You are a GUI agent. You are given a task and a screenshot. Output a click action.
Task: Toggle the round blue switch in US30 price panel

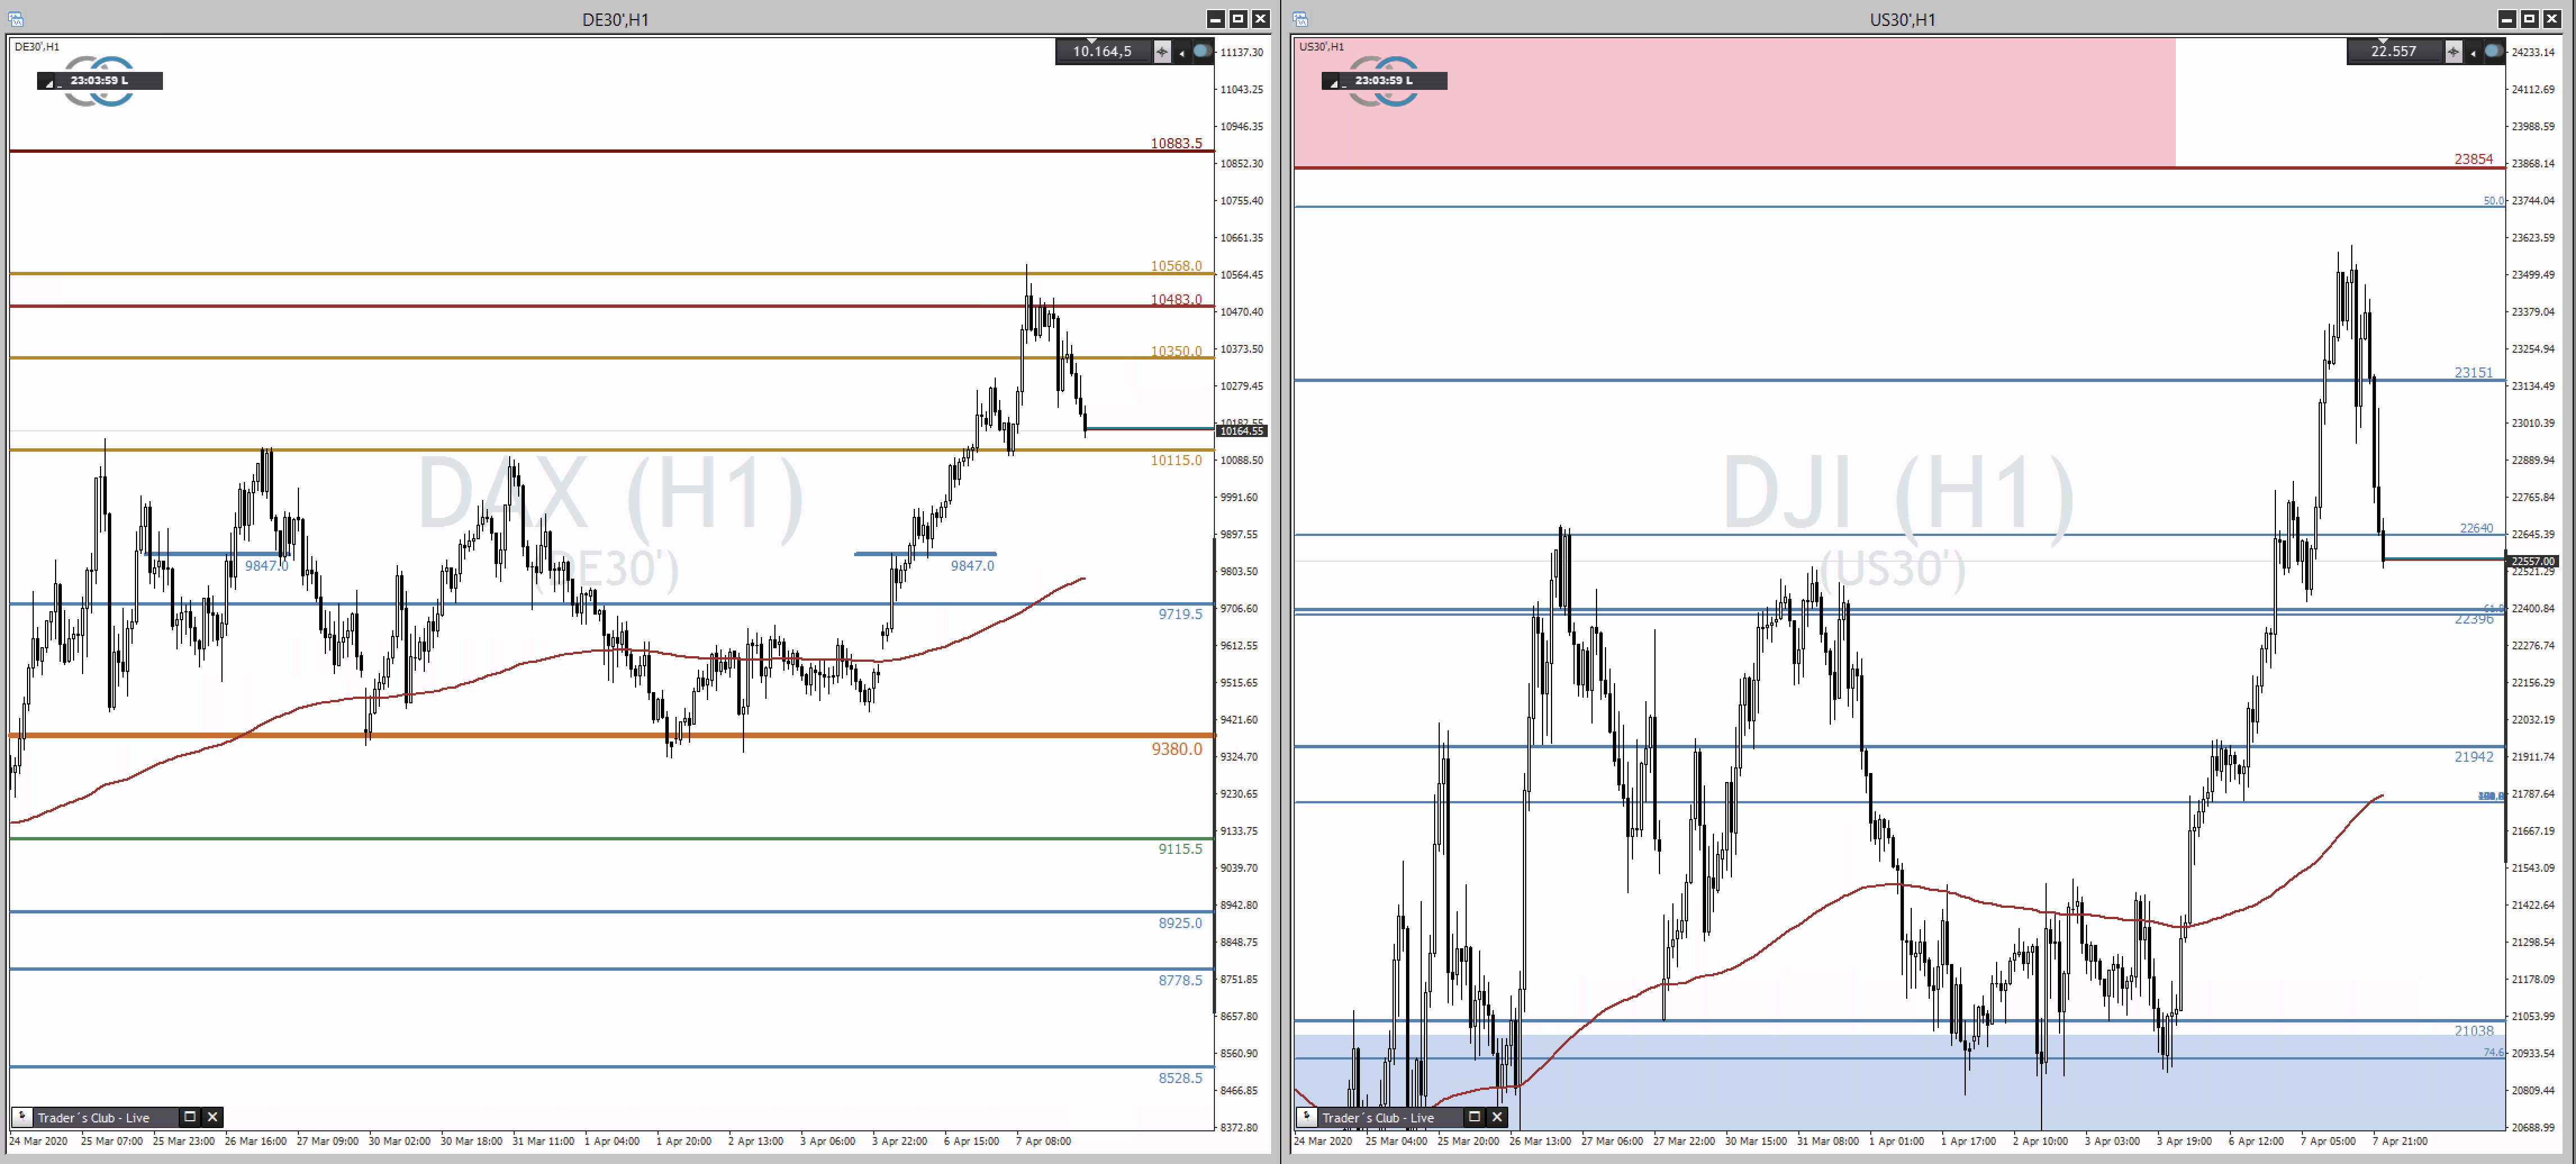[2493, 51]
